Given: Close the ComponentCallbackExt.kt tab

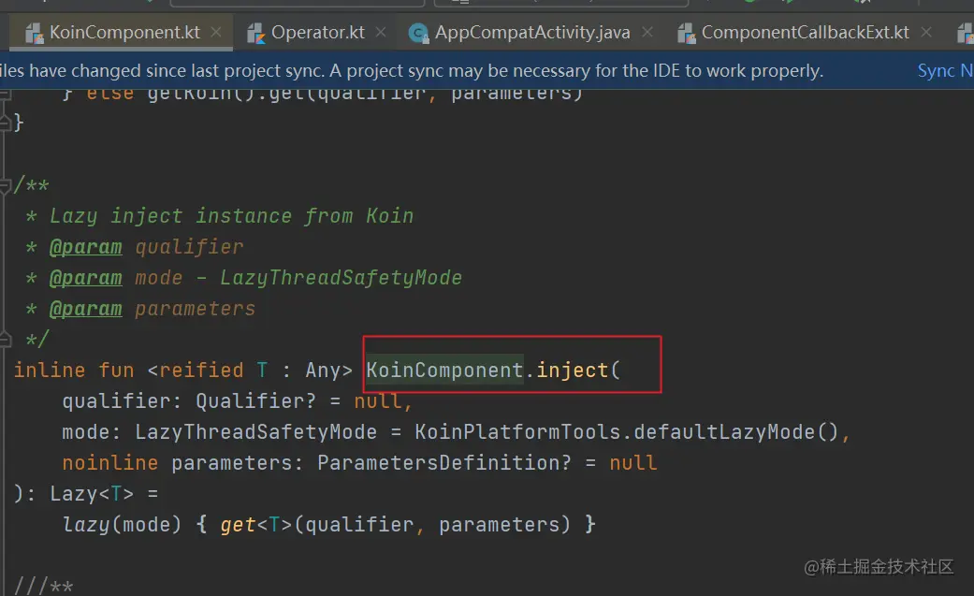Looking at the screenshot, I should pyautogui.click(x=926, y=32).
